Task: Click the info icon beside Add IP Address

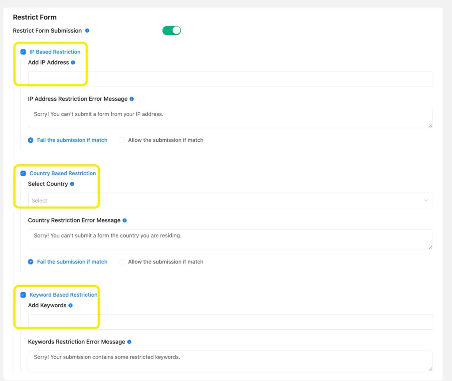Action: pos(72,62)
